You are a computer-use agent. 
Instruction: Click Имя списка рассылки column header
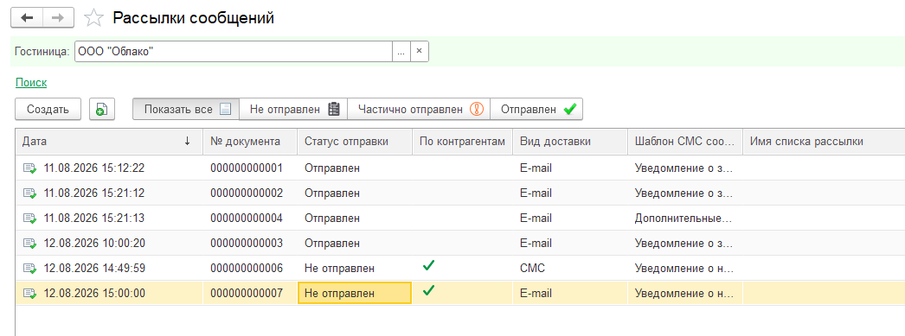(x=824, y=142)
